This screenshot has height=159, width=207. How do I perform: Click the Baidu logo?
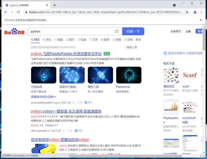pos(15,31)
